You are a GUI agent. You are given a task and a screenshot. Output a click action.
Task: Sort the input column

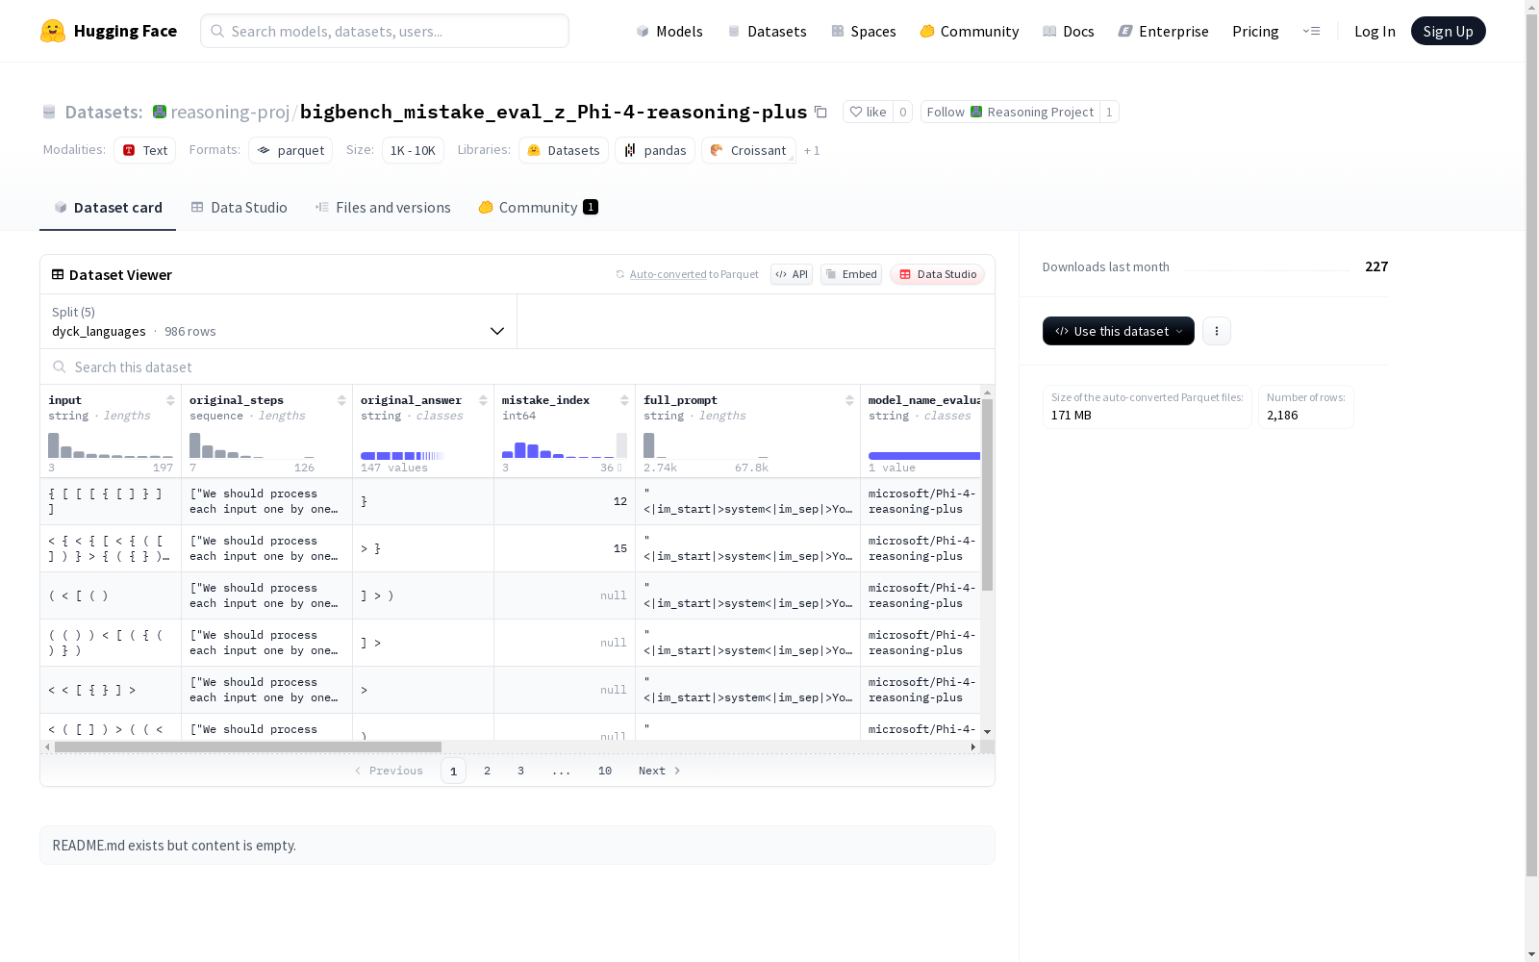[170, 400]
